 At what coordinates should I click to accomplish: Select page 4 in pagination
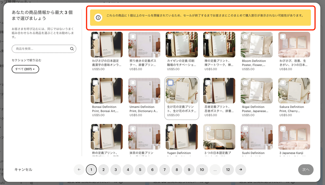click(x=128, y=170)
